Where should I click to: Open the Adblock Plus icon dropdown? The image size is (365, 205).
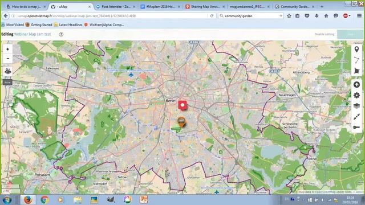pos(347,16)
